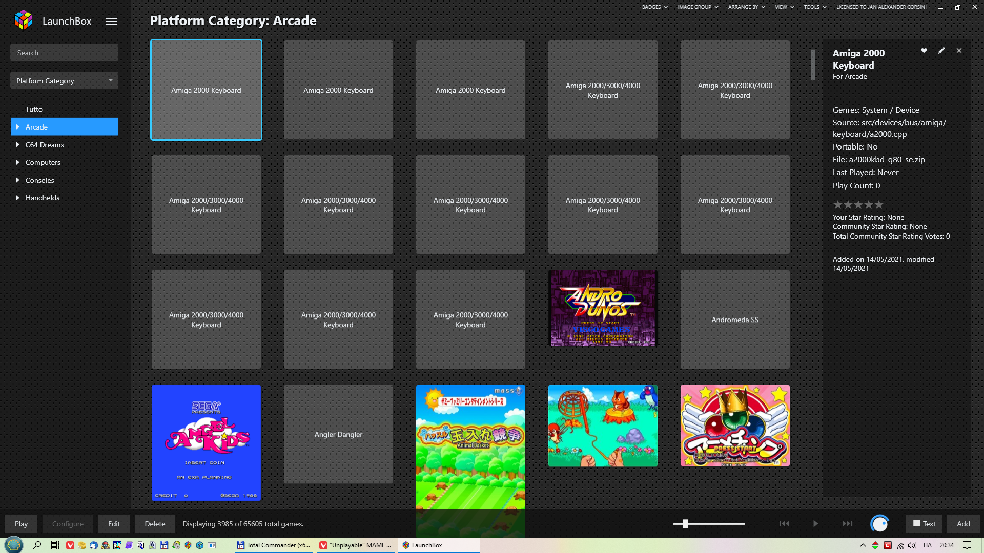The image size is (984, 553).
Task: Open the Image Group dropdown menu
Action: tap(698, 7)
